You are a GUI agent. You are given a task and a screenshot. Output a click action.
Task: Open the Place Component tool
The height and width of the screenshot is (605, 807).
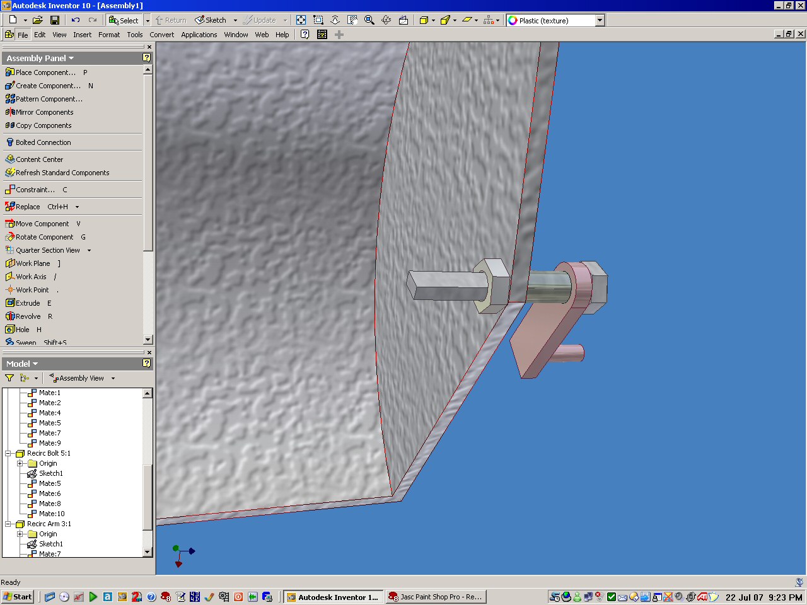(45, 72)
